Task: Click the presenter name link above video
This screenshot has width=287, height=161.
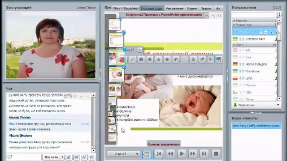Action: [86, 8]
